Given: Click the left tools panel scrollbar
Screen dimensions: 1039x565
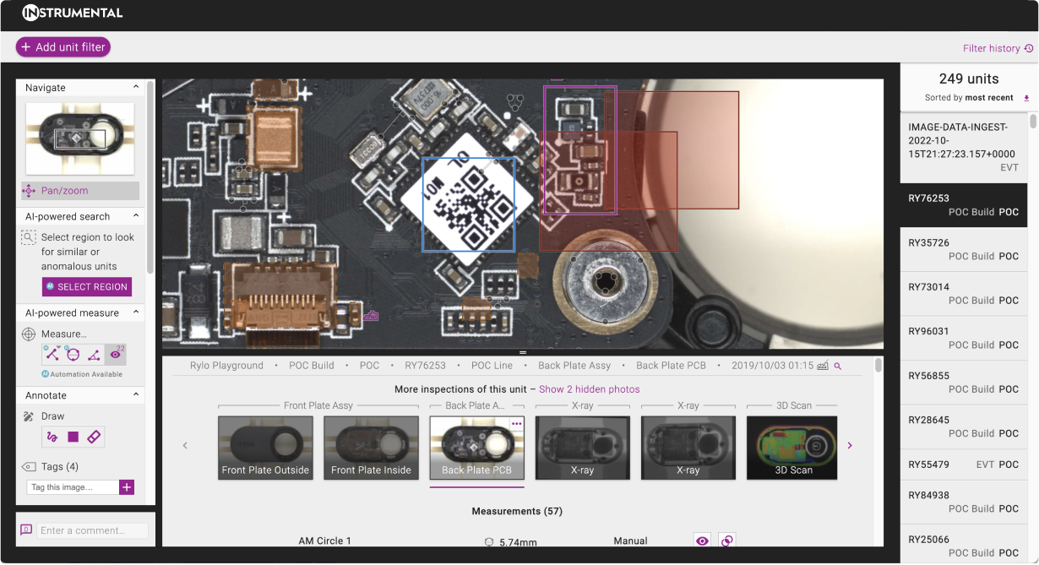Looking at the screenshot, I should (150, 177).
